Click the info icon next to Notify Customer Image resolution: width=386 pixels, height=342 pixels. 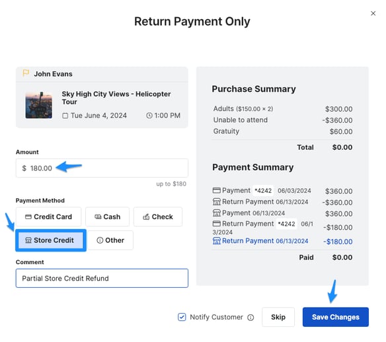(x=251, y=318)
